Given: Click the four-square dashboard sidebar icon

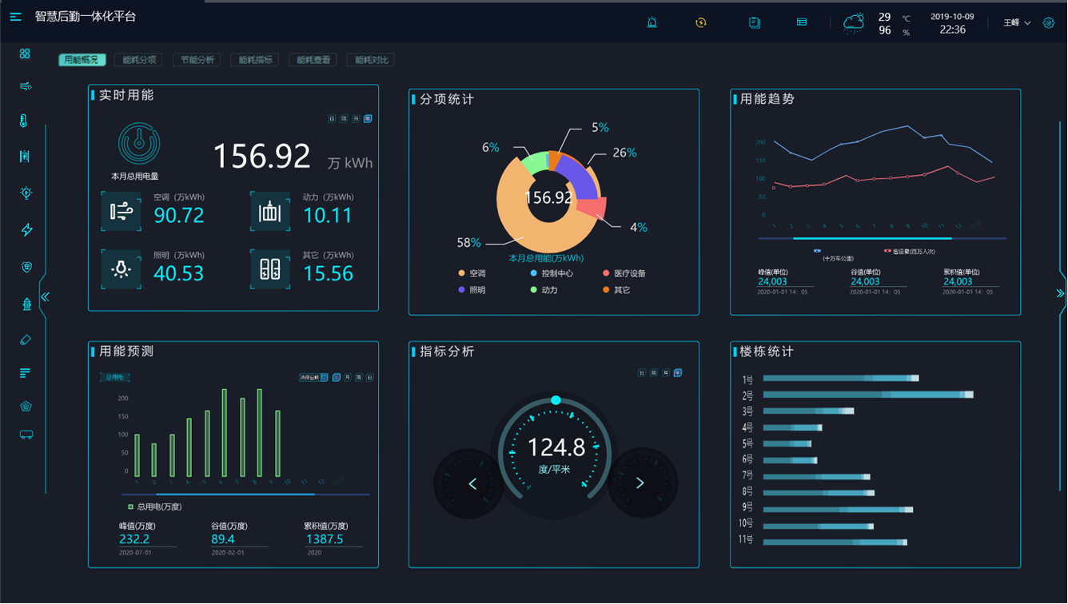Looking at the screenshot, I should 25,54.
